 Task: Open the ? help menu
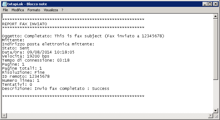pyautogui.click(x=62, y=10)
